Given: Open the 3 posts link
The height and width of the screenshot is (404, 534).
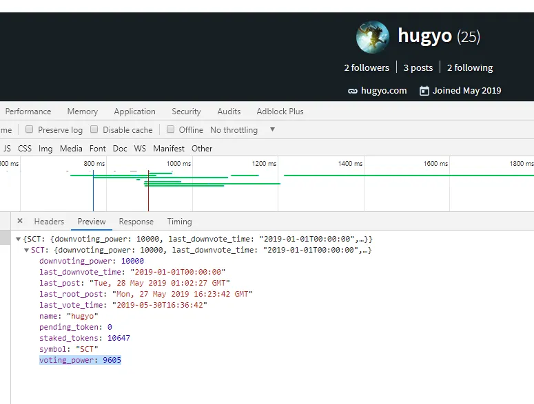Looking at the screenshot, I should 418,67.
